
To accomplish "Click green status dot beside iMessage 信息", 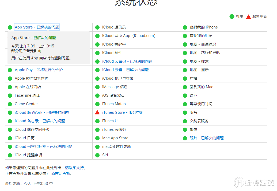I will point(97,87).
